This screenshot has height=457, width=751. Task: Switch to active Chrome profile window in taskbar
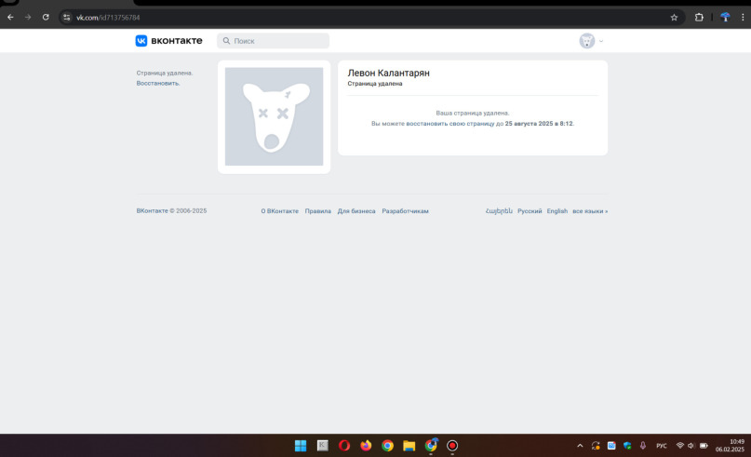(431, 446)
